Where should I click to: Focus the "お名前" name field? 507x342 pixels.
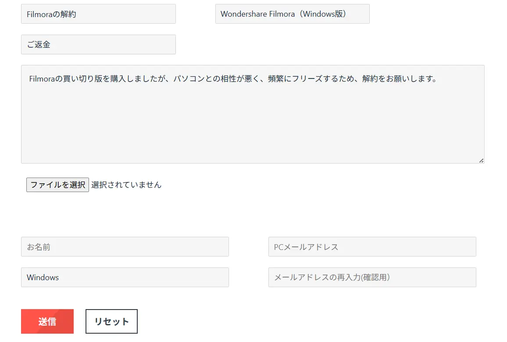[125, 247]
